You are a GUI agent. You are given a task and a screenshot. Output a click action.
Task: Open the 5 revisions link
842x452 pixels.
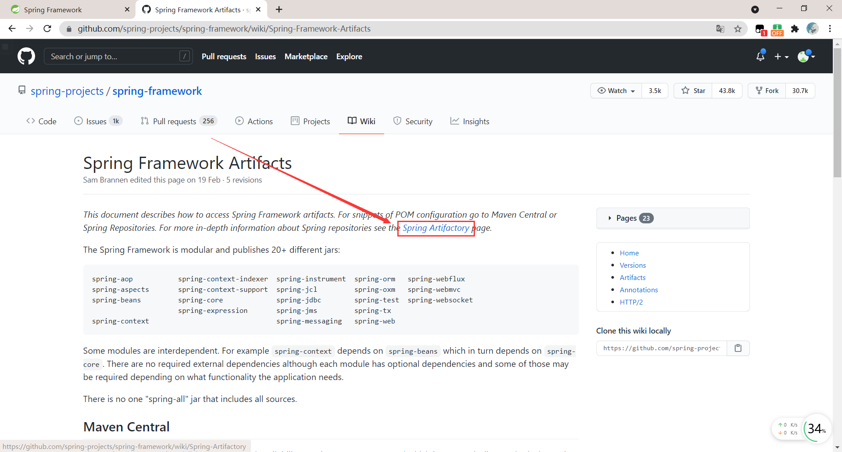tap(244, 180)
